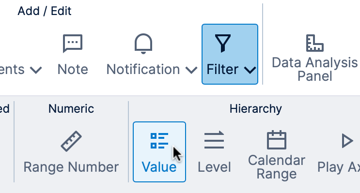The height and width of the screenshot is (193, 360).
Task: Expand the Filter dropdown chevron
Action: pyautogui.click(x=250, y=70)
